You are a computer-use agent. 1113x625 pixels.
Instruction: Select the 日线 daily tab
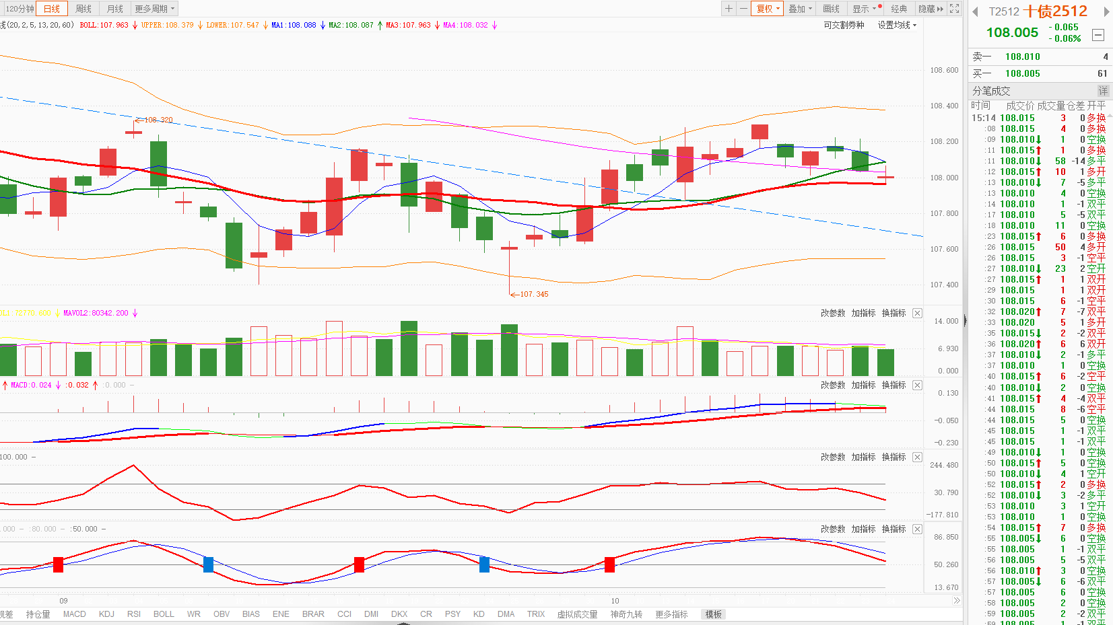coord(52,9)
